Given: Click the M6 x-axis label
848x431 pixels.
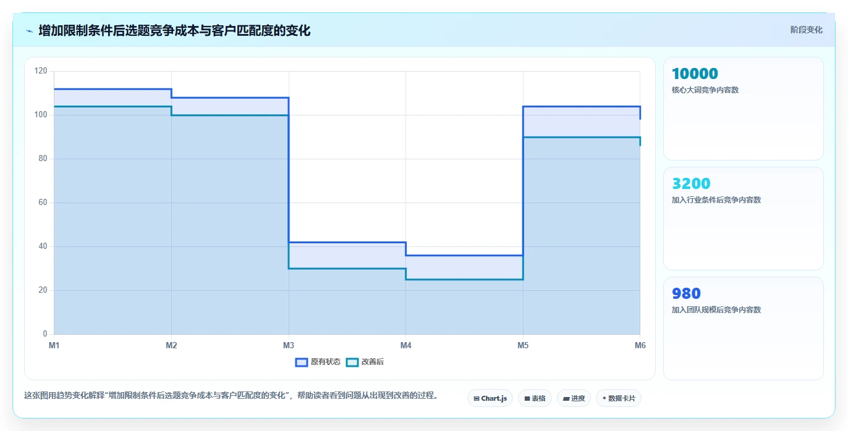Looking at the screenshot, I should coord(640,345).
